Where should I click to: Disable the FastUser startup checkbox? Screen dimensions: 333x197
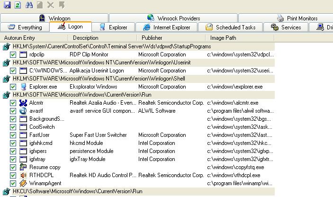pos(13,135)
